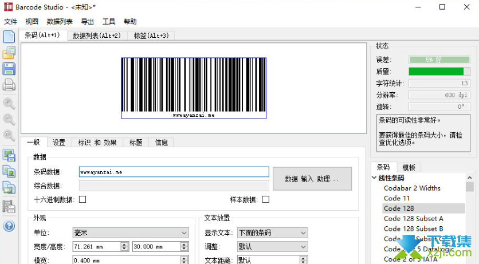Viewport: 479px width, 264px height.
Task: Select Code 11 in barcode list
Action: tap(396, 198)
